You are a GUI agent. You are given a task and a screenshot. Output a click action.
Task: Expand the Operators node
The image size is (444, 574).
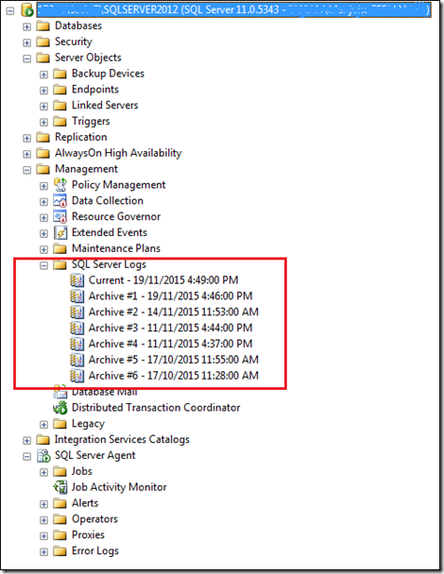click(43, 520)
